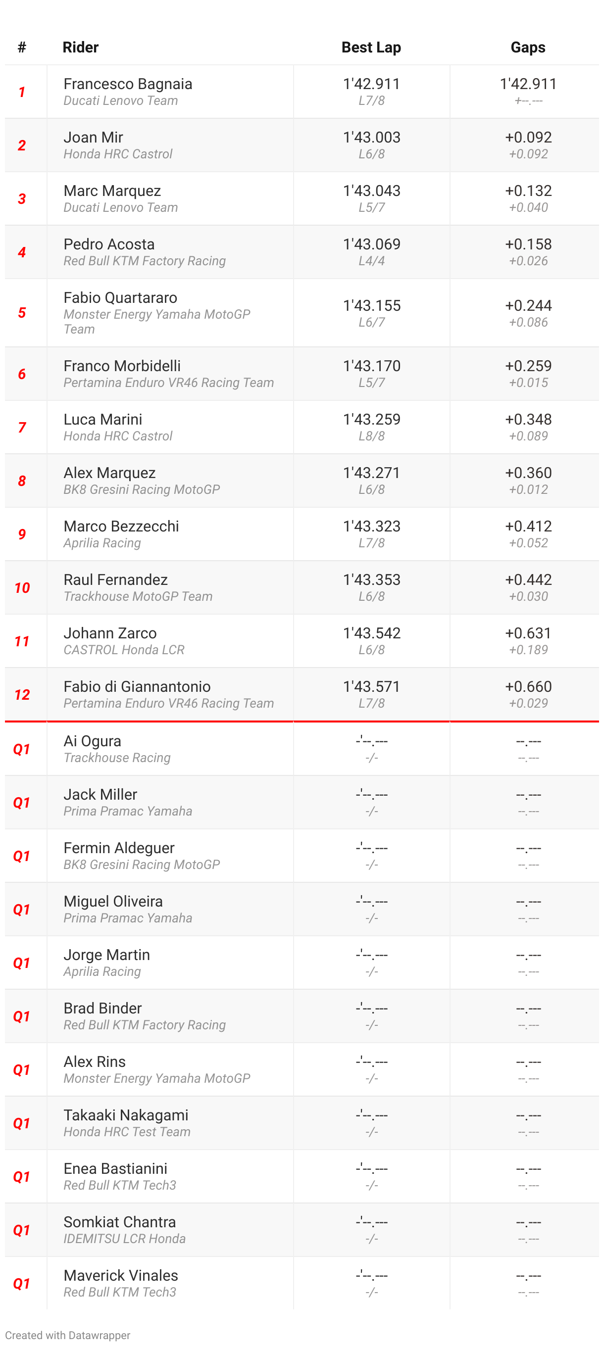This screenshot has width=604, height=1347.
Task: Open the Created with Datawrapper link
Action: pos(67,1335)
